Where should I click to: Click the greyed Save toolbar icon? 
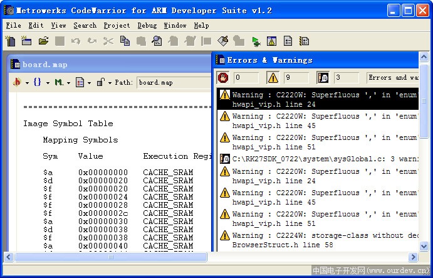(x=60, y=41)
